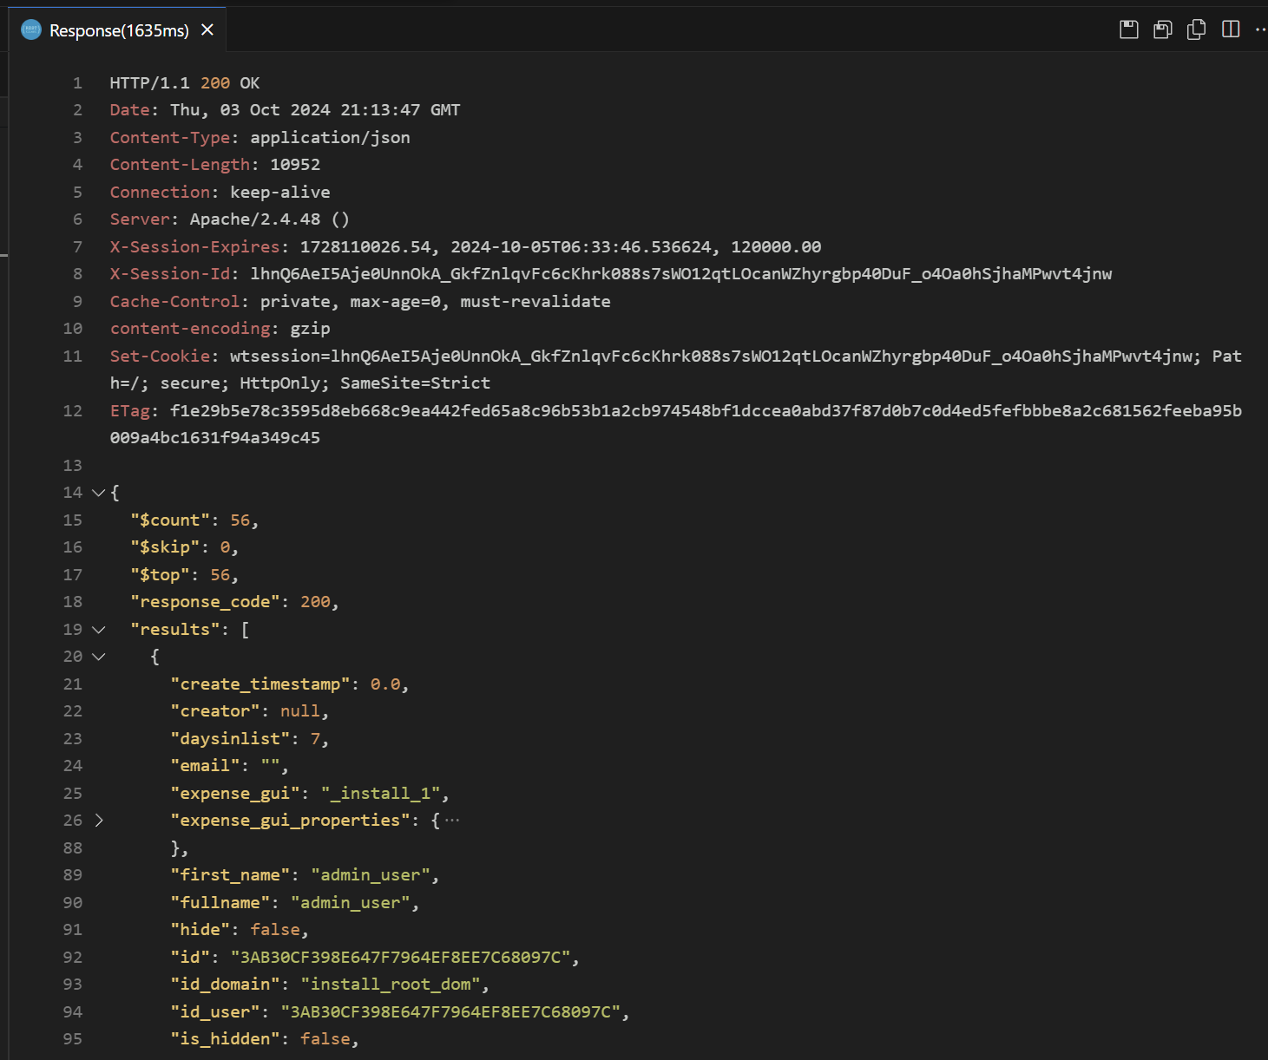Click the "must-revalidate" directive
Screen dimensions: 1268x1060
[535, 302]
